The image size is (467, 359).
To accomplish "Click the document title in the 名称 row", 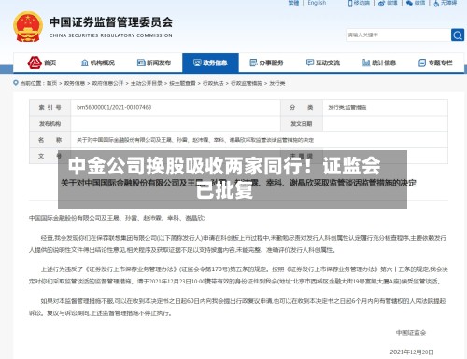I will (195, 140).
